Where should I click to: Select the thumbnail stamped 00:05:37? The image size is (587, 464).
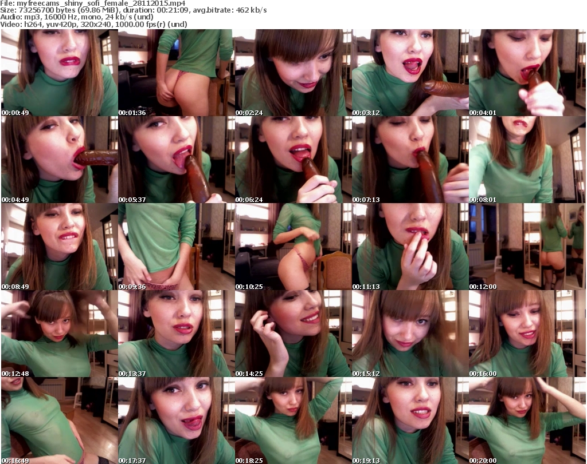point(177,160)
